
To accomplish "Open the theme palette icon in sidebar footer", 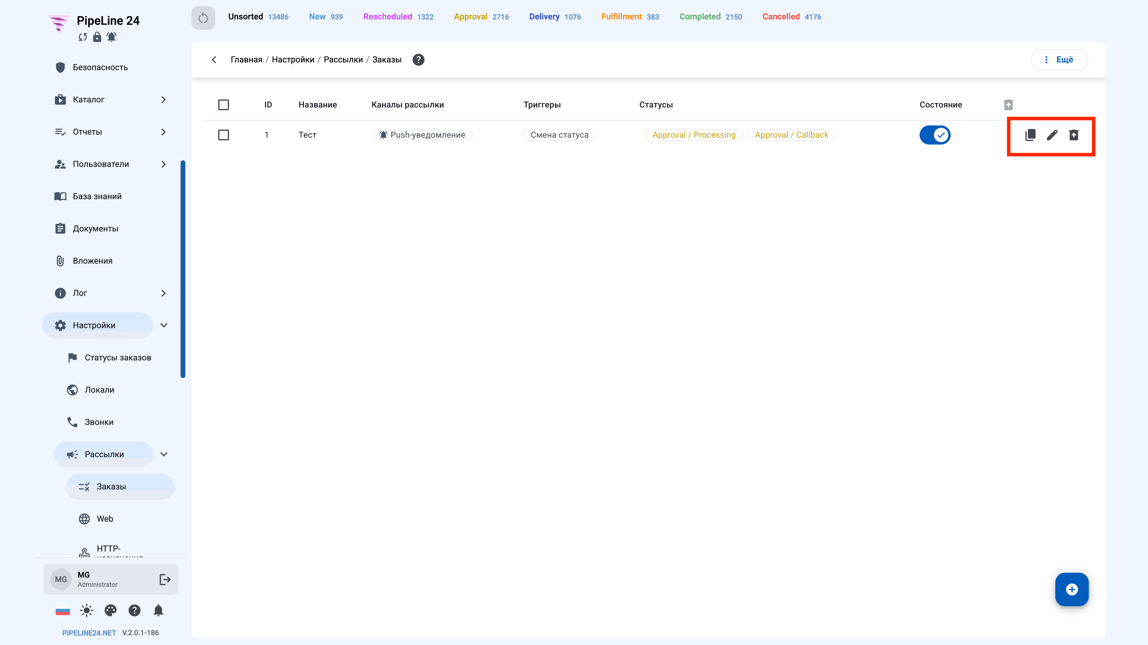I will point(111,610).
